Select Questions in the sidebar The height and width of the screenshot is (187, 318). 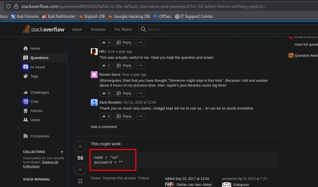(44, 58)
